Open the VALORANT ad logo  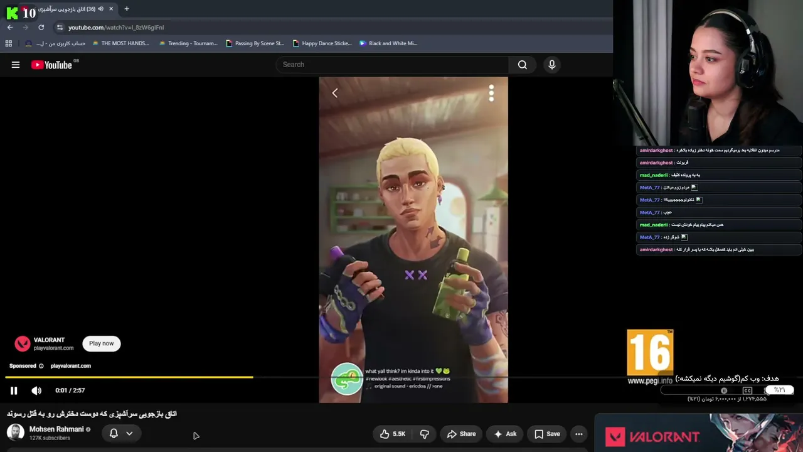[x=23, y=343]
